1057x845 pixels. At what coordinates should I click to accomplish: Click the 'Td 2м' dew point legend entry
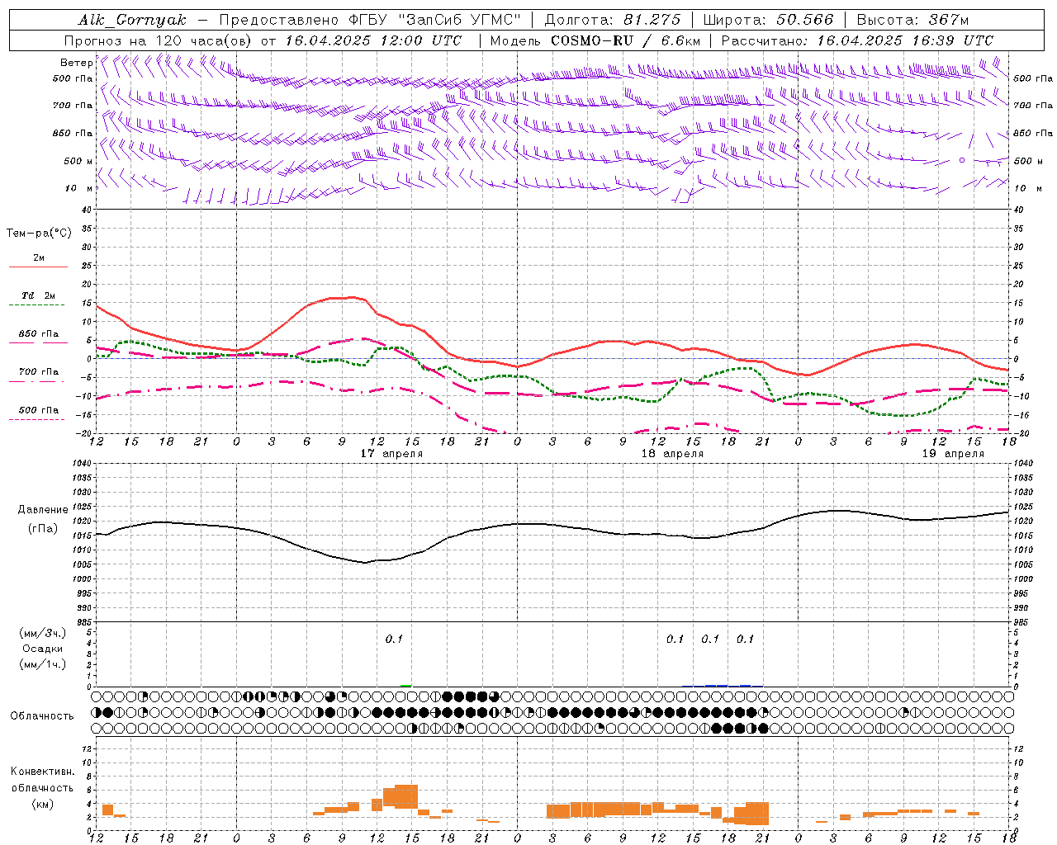point(38,295)
